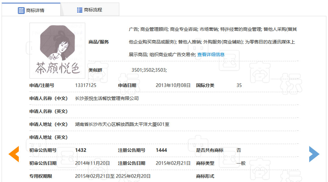Click the 申请人地址（中文） label

pos(48,124)
